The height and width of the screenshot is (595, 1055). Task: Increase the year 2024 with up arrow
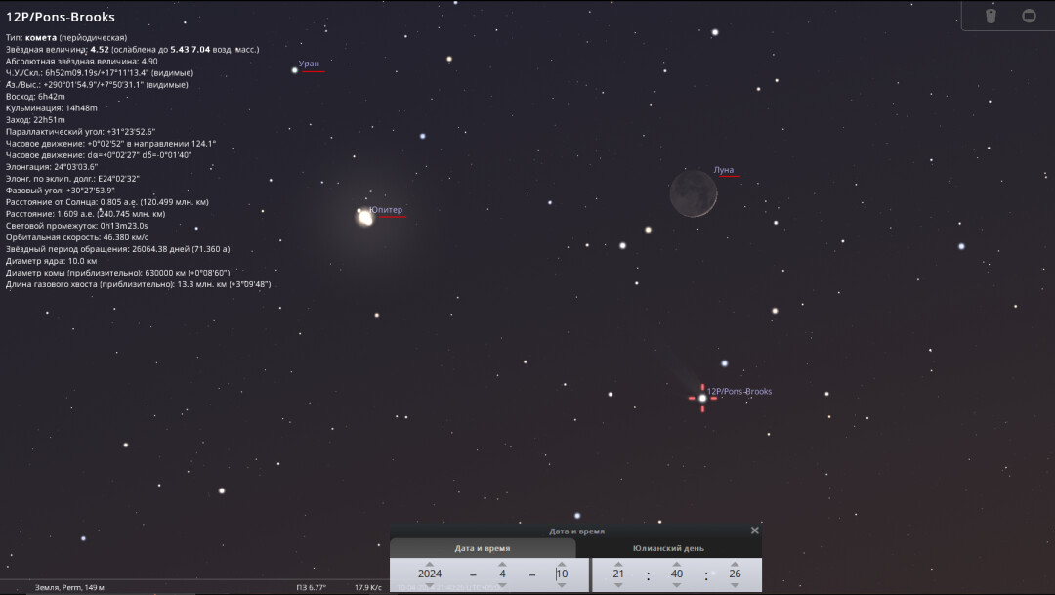click(430, 563)
